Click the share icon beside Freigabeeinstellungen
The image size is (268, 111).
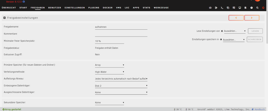coord(5,18)
